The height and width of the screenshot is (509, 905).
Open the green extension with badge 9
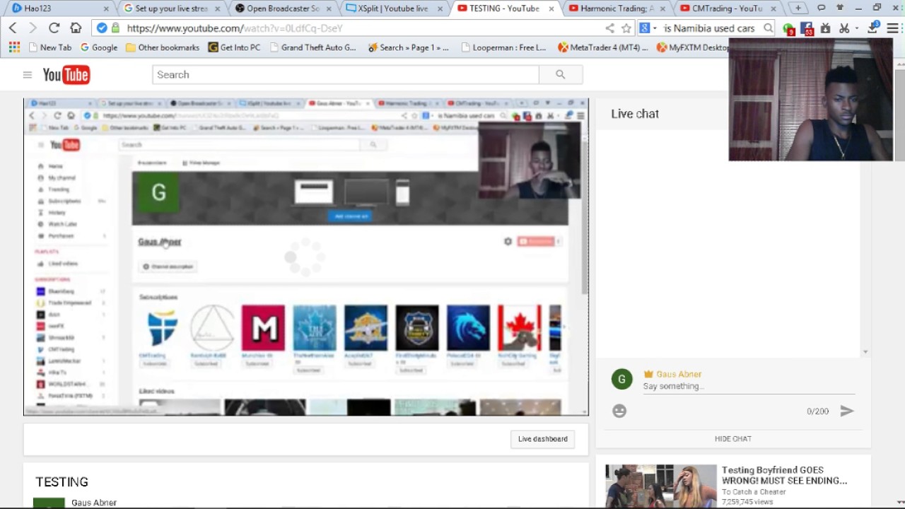tap(789, 29)
